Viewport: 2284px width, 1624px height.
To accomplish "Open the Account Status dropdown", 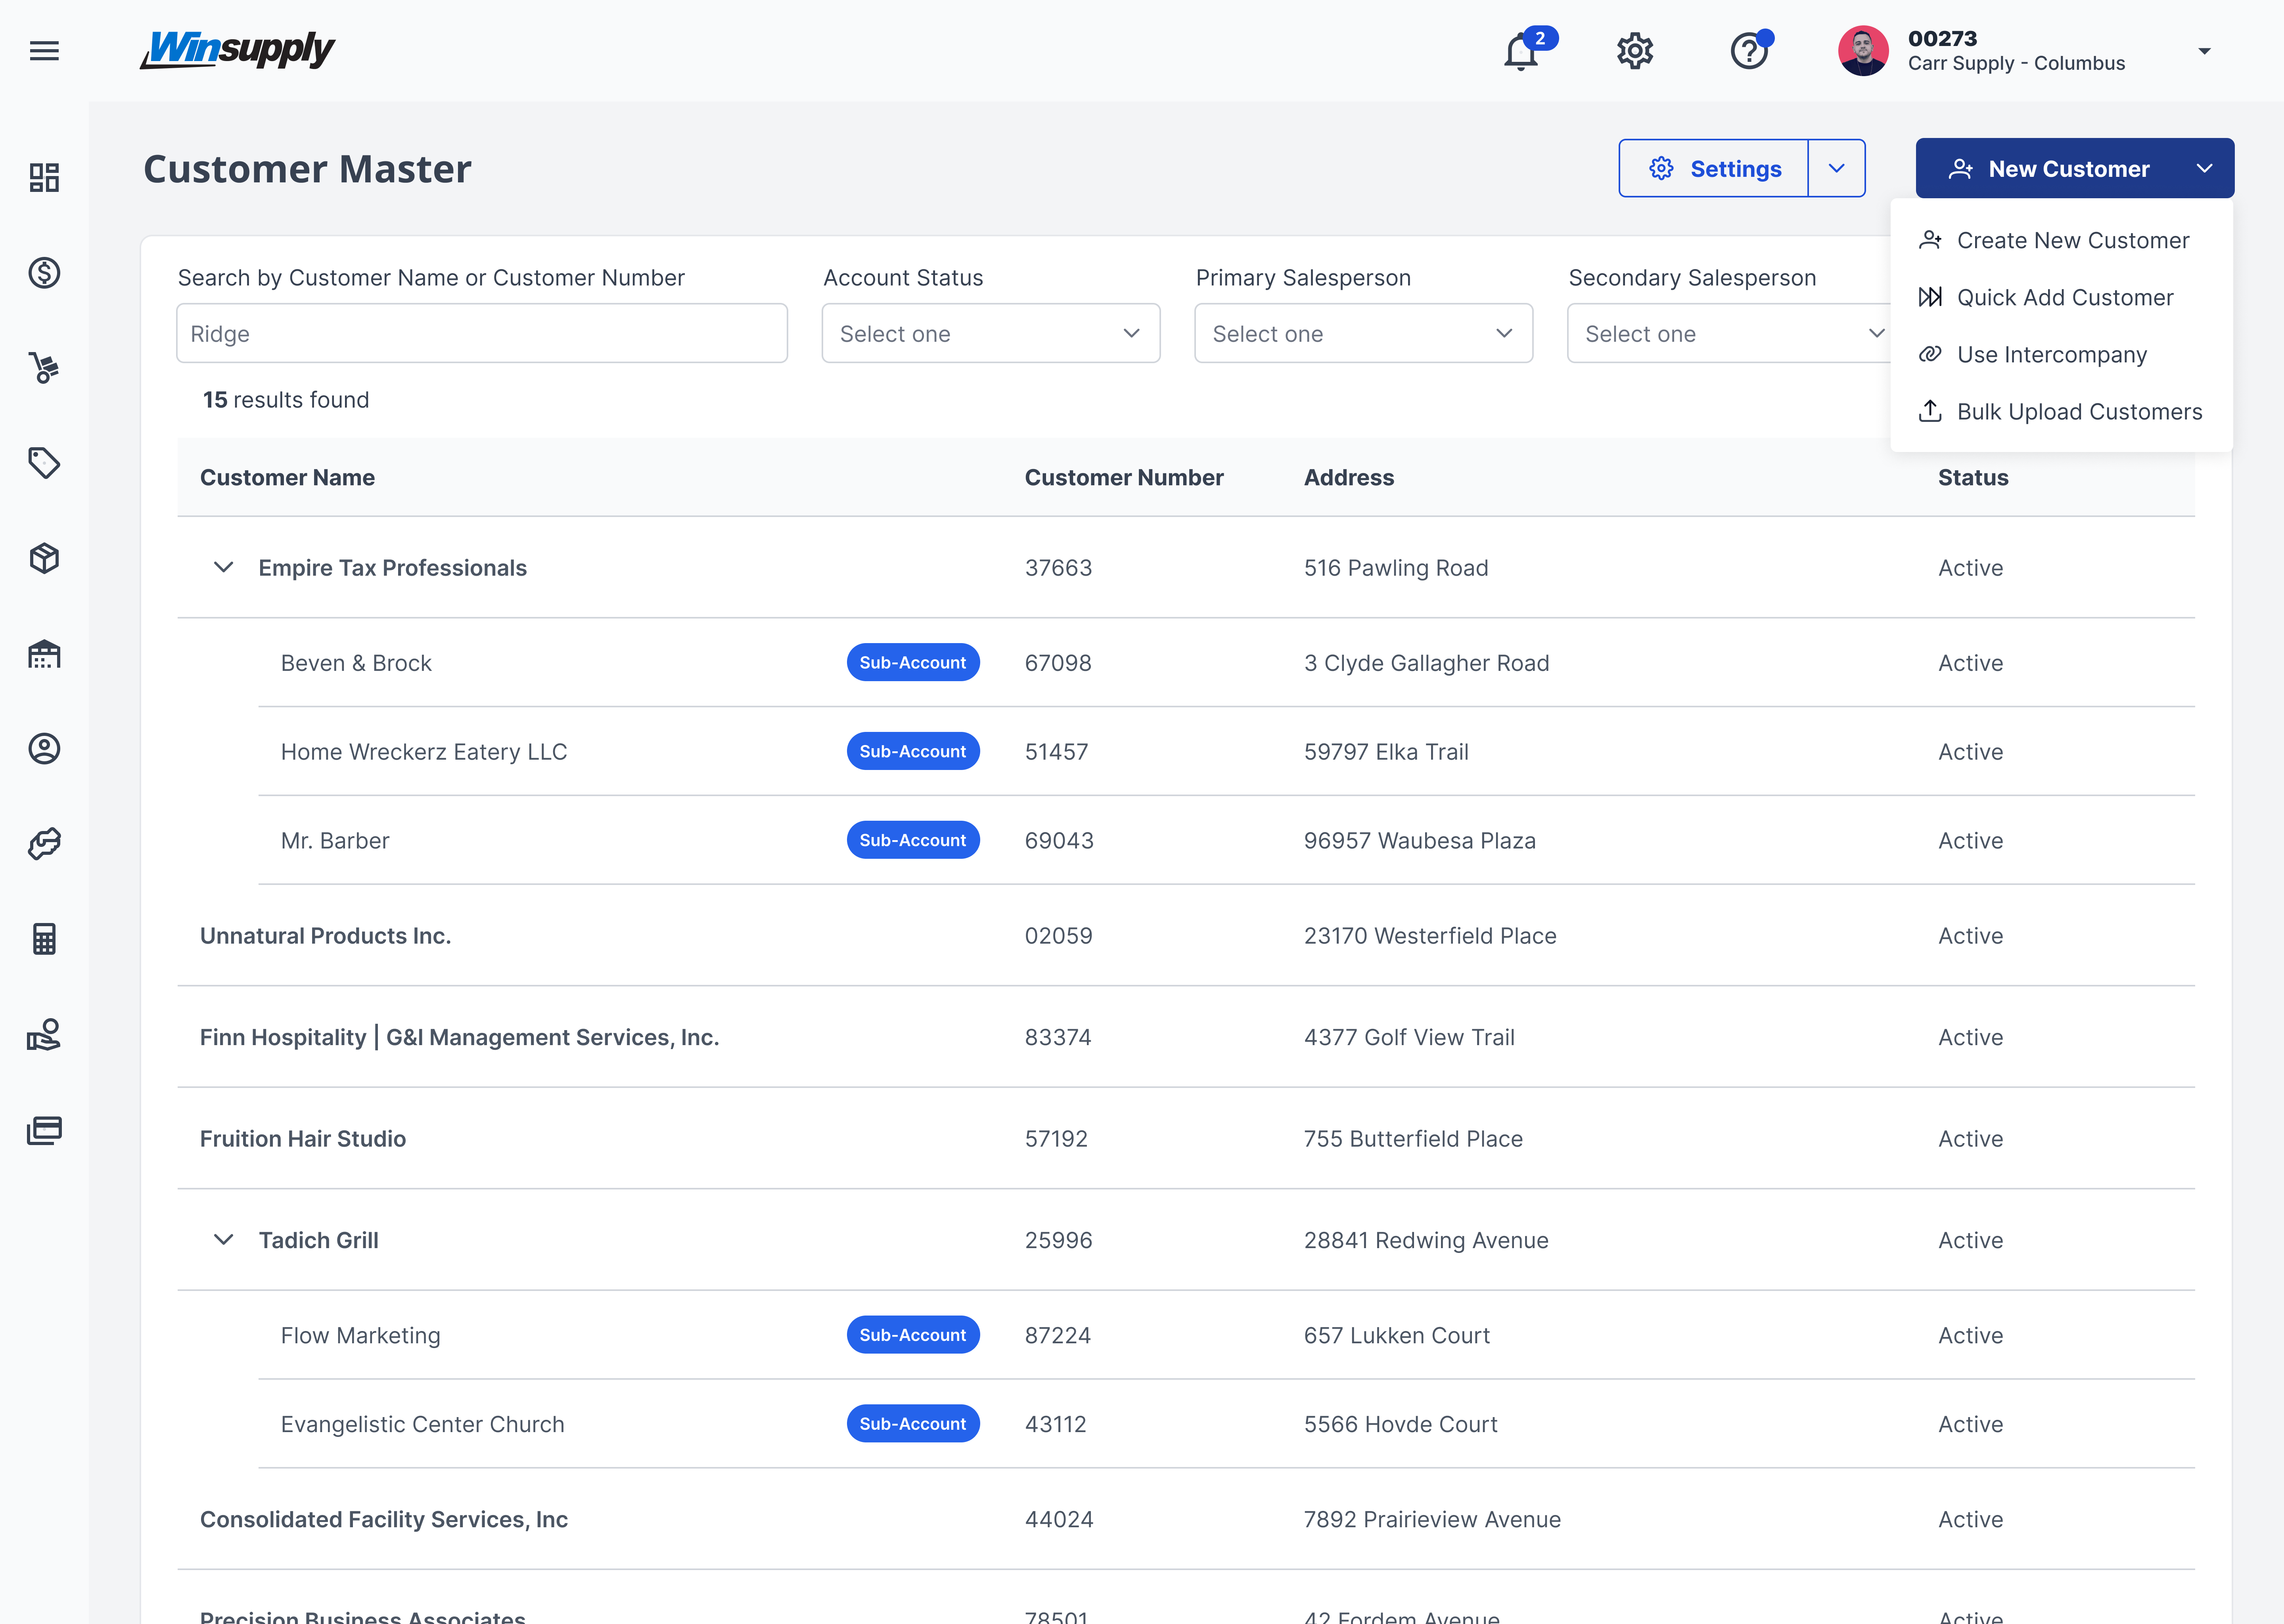I will click(x=990, y=334).
